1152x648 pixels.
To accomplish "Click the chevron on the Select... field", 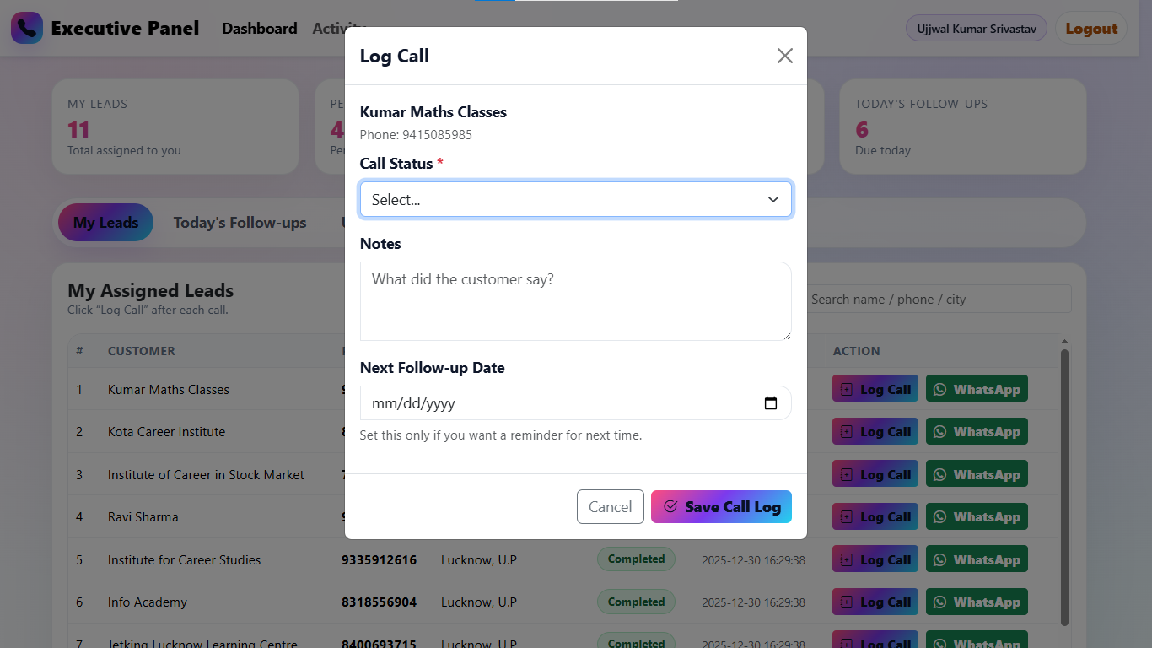I will coord(772,199).
